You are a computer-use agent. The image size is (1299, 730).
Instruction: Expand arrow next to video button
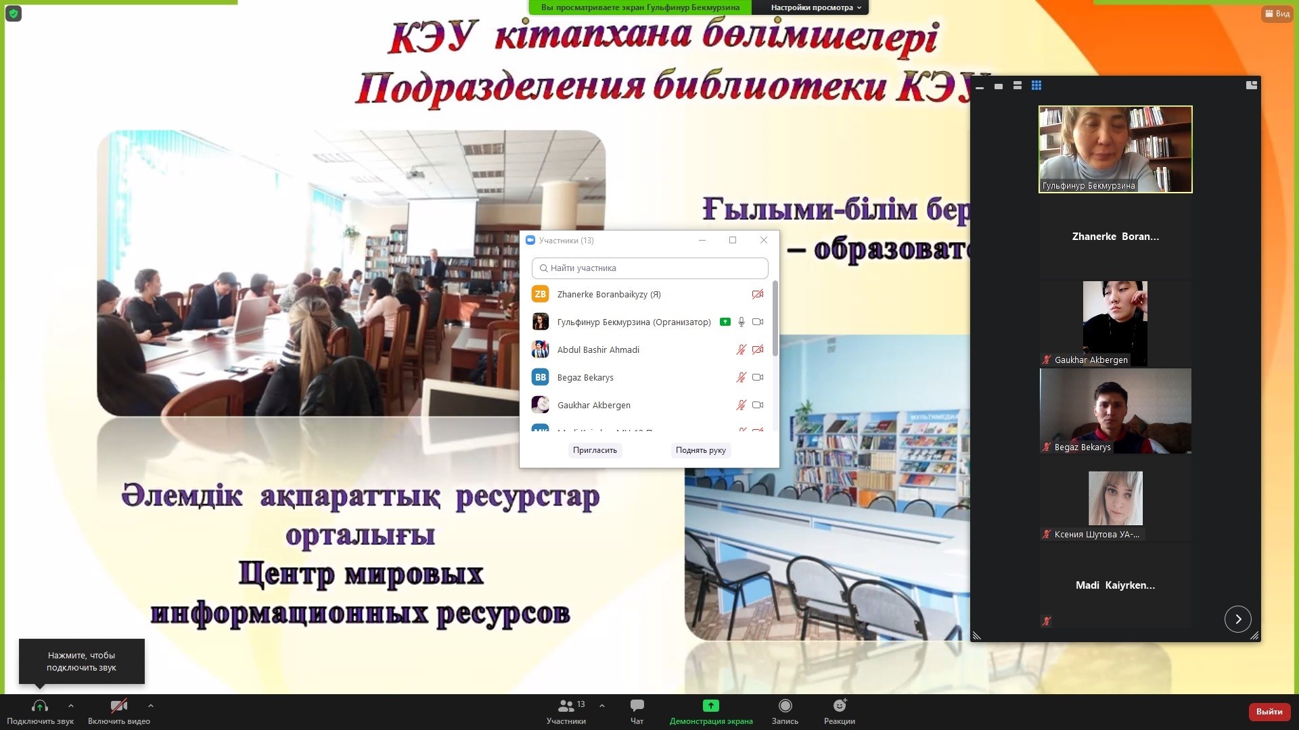point(151,706)
